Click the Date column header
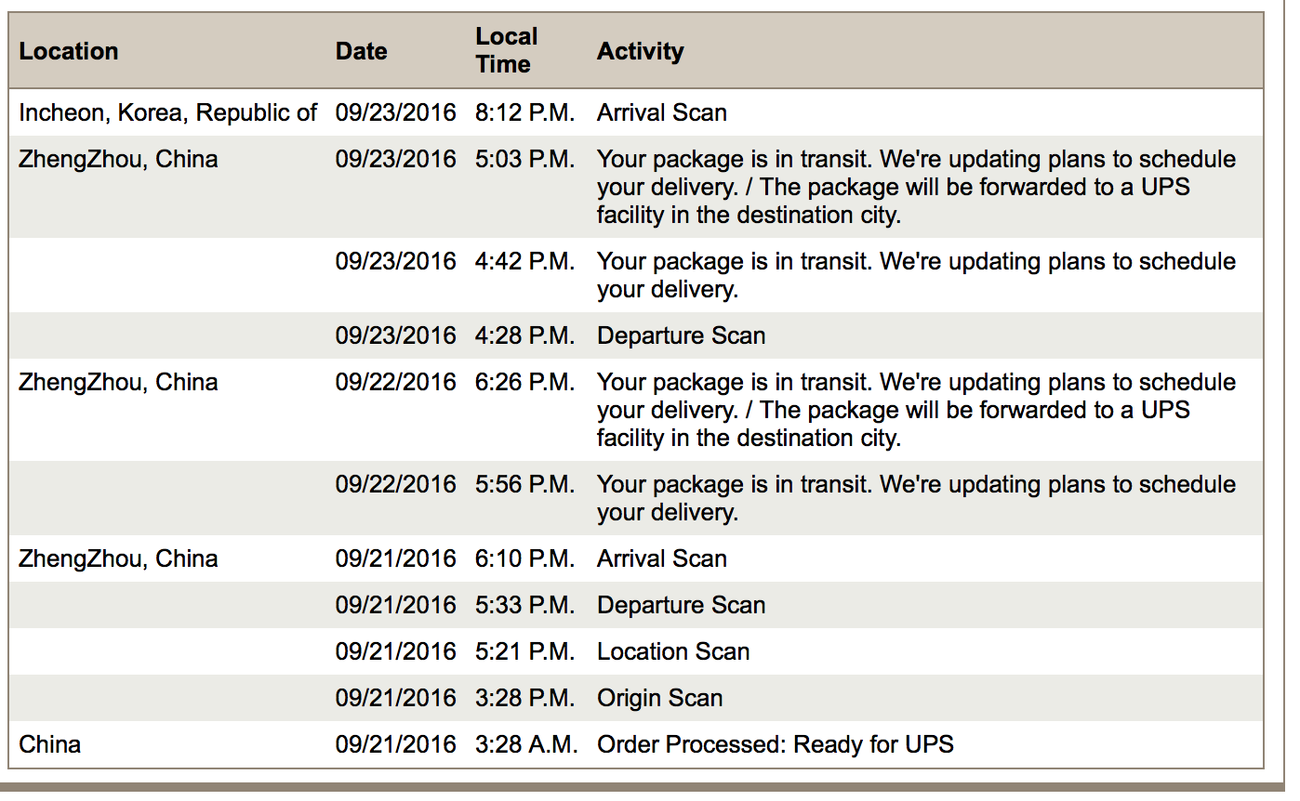Image resolution: width=1300 pixels, height=801 pixels. point(362,51)
